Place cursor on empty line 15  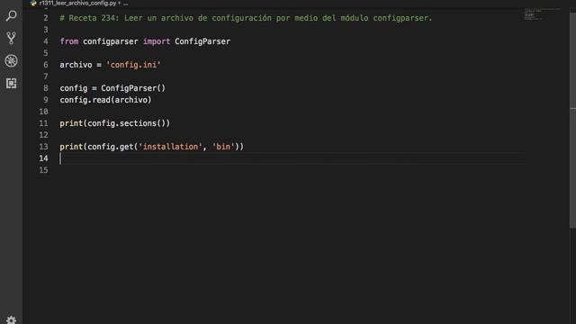tap(292, 170)
